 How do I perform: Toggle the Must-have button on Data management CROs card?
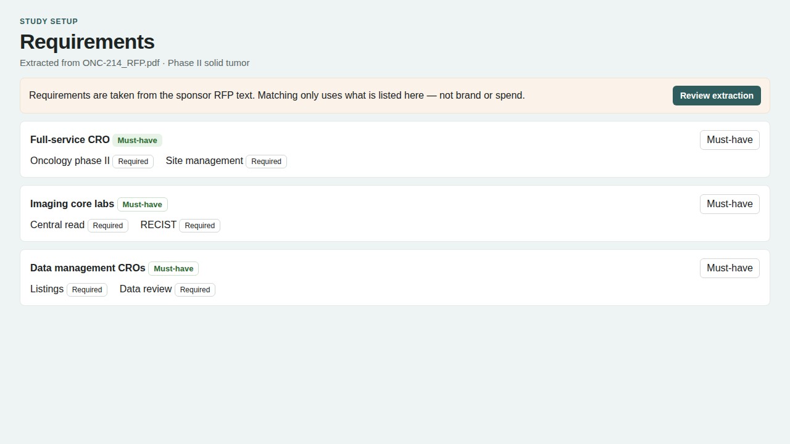730,268
